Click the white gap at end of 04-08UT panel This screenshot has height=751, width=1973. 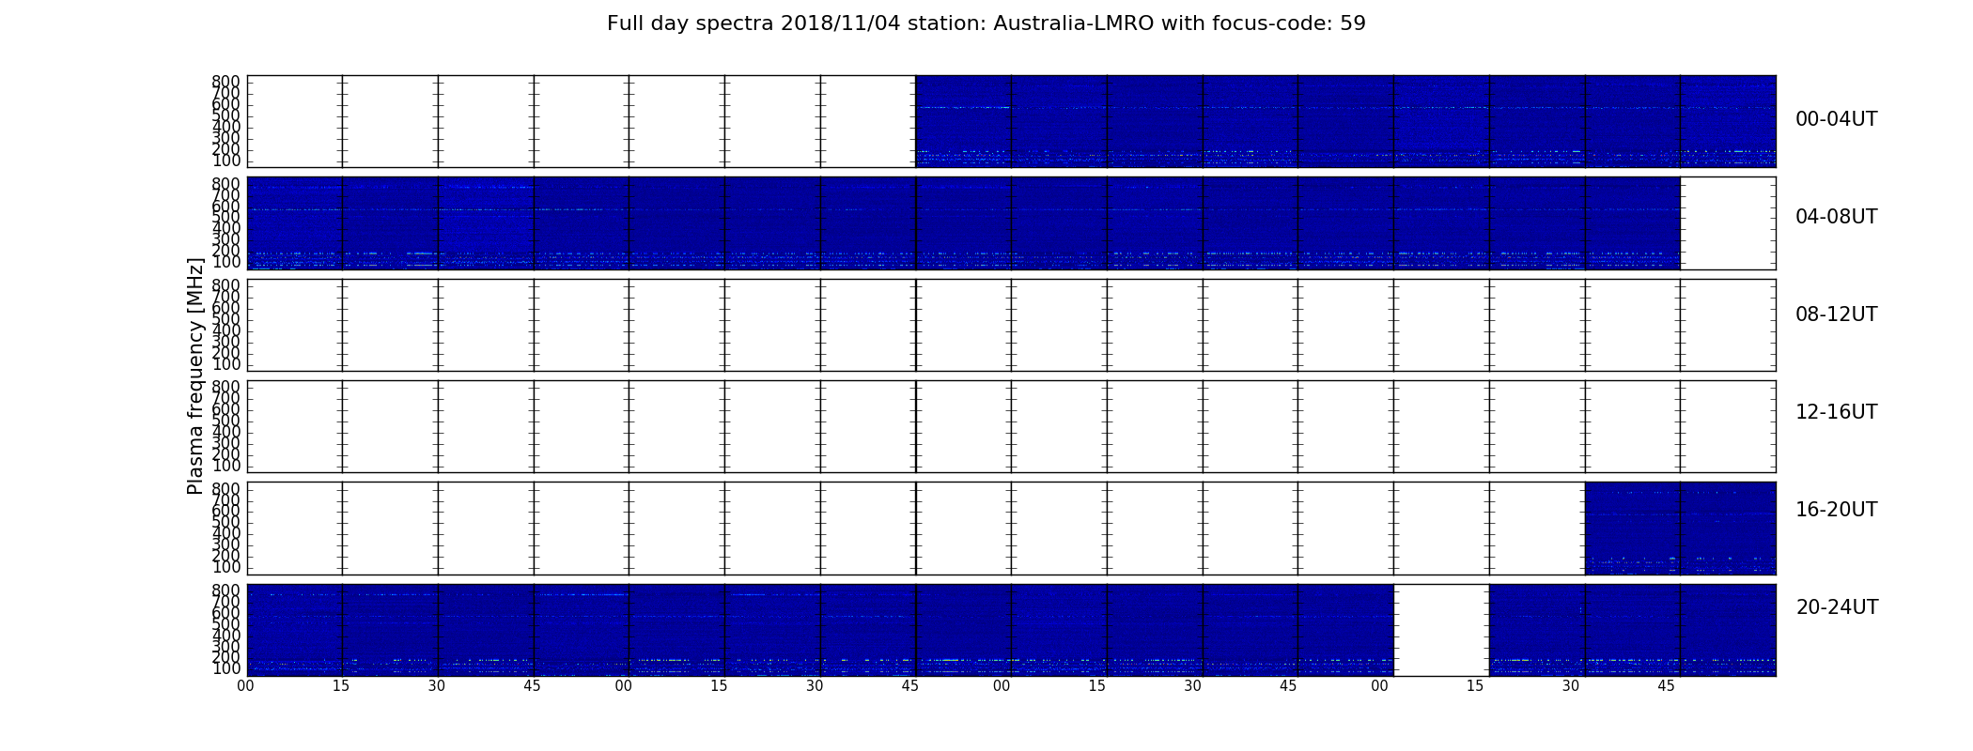click(1728, 223)
